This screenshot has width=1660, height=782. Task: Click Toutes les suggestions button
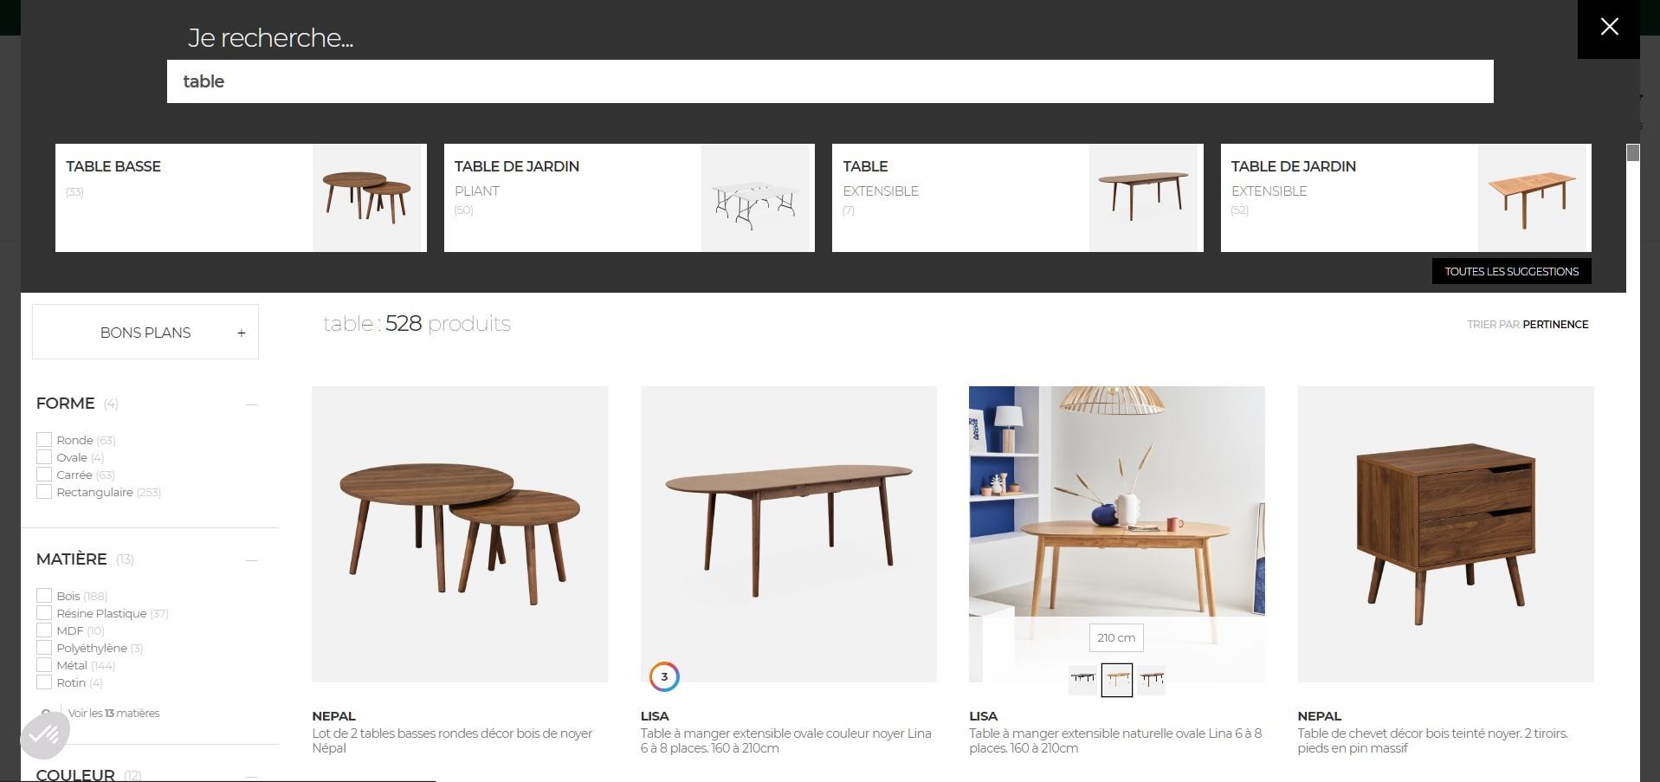pos(1511,271)
